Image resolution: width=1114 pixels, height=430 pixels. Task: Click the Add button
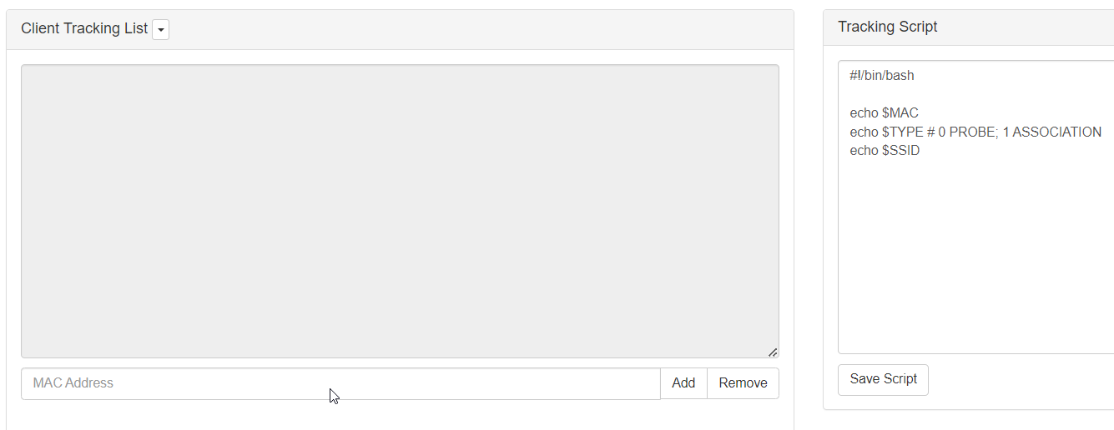coord(683,383)
